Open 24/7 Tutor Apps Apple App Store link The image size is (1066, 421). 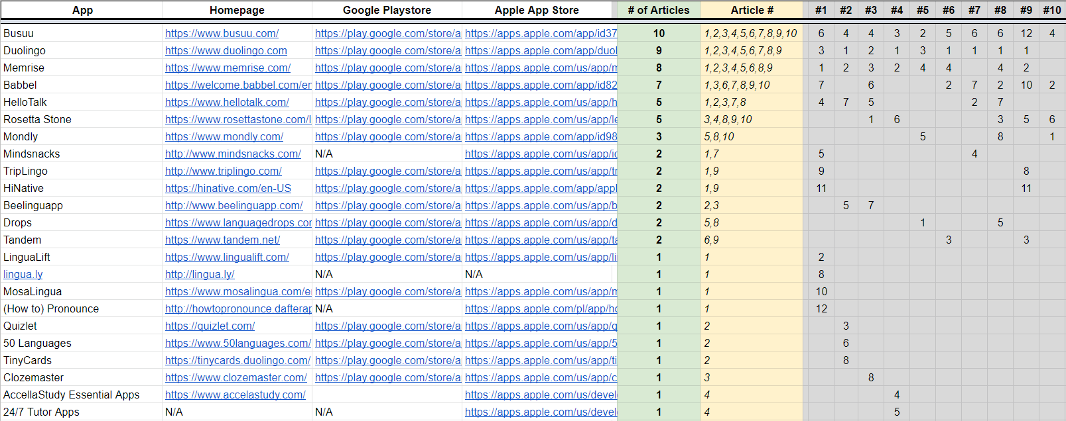[x=541, y=412]
